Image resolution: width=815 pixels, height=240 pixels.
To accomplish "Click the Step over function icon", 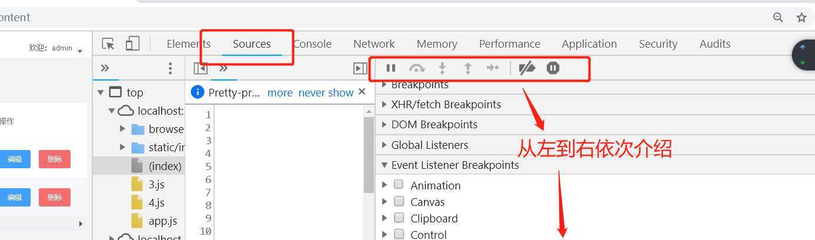I will click(416, 68).
